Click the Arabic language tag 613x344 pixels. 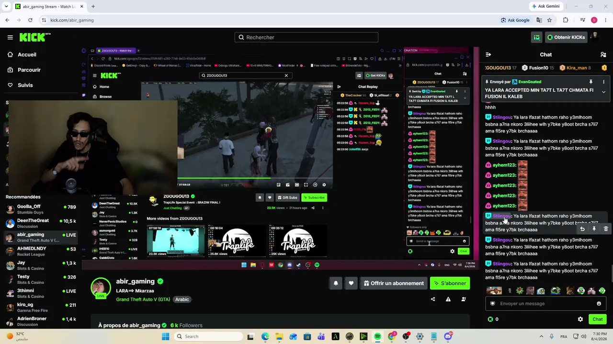(182, 300)
